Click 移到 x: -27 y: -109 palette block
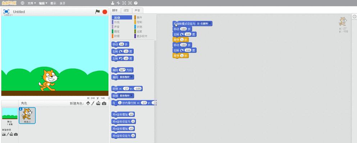 tap(127, 88)
